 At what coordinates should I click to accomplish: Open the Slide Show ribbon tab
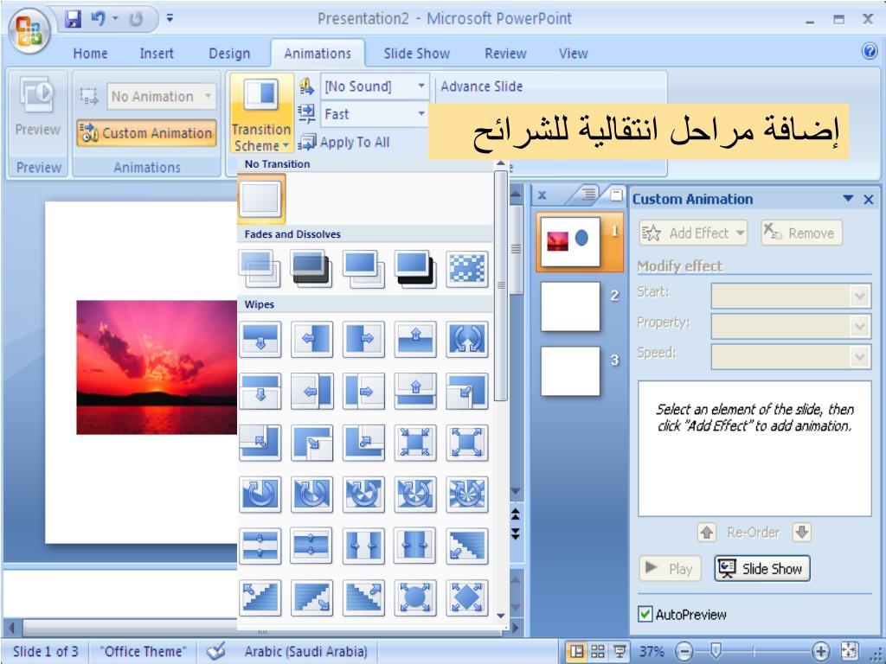tap(417, 54)
